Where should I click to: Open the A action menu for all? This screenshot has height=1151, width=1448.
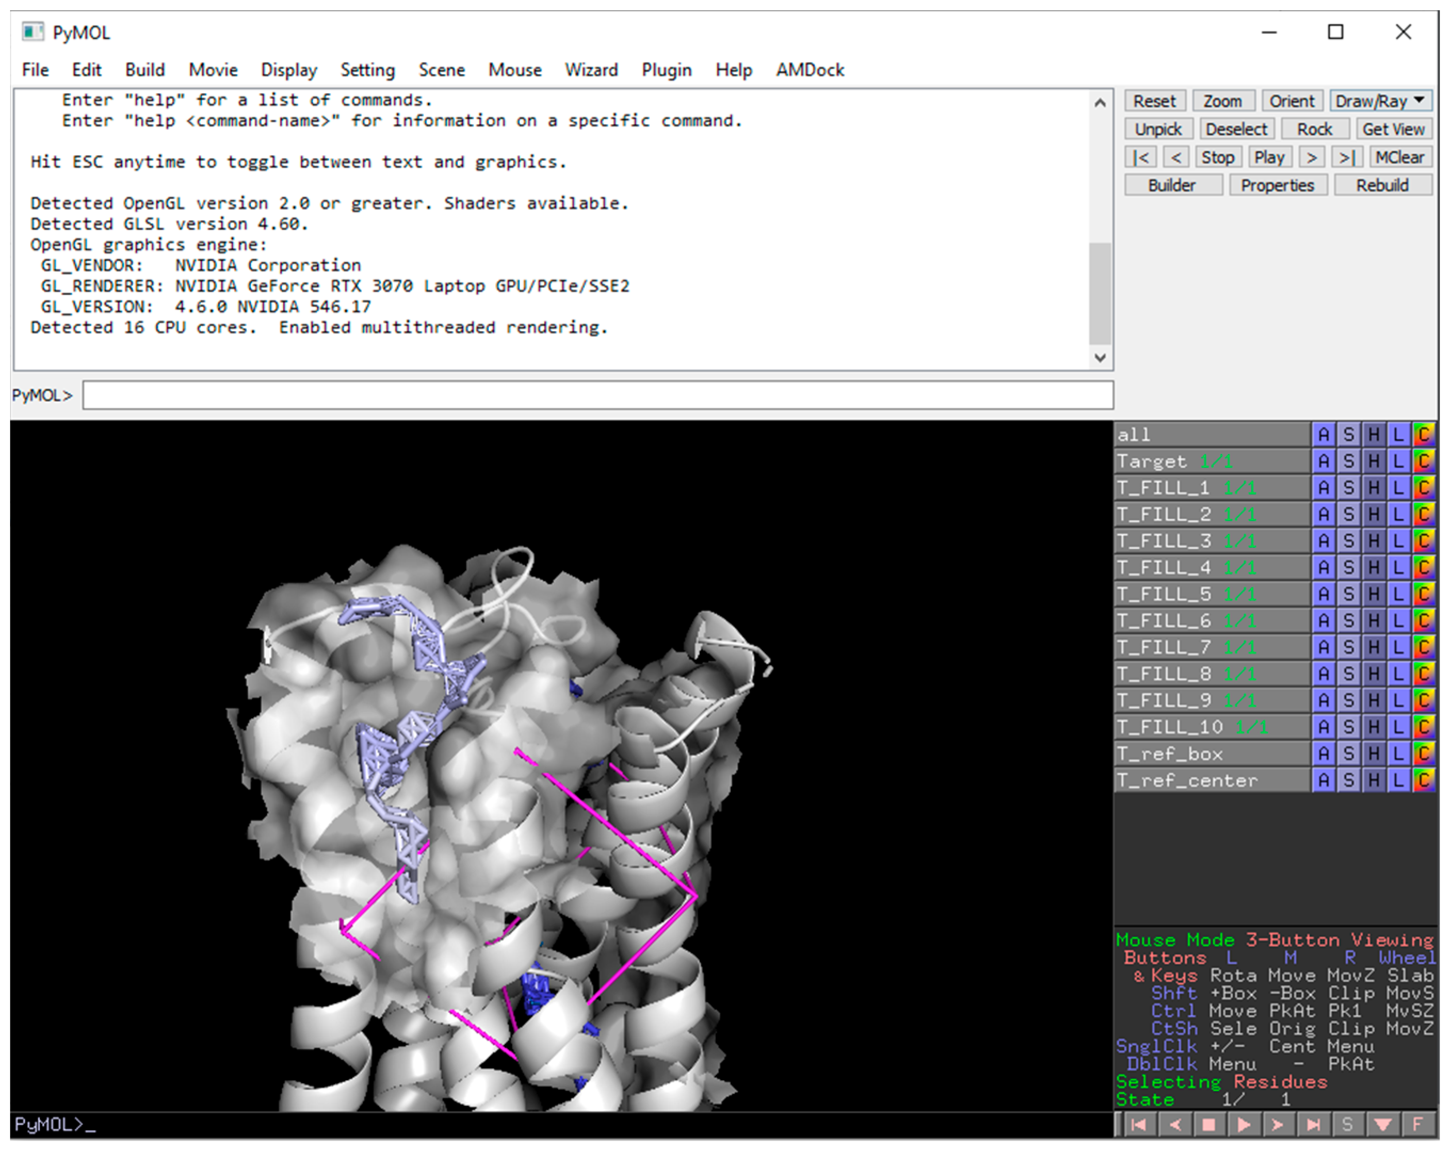point(1324,434)
